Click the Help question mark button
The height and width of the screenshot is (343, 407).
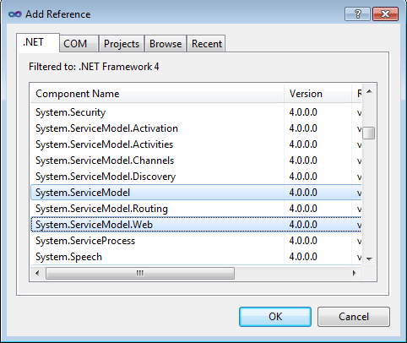pyautogui.click(x=357, y=14)
